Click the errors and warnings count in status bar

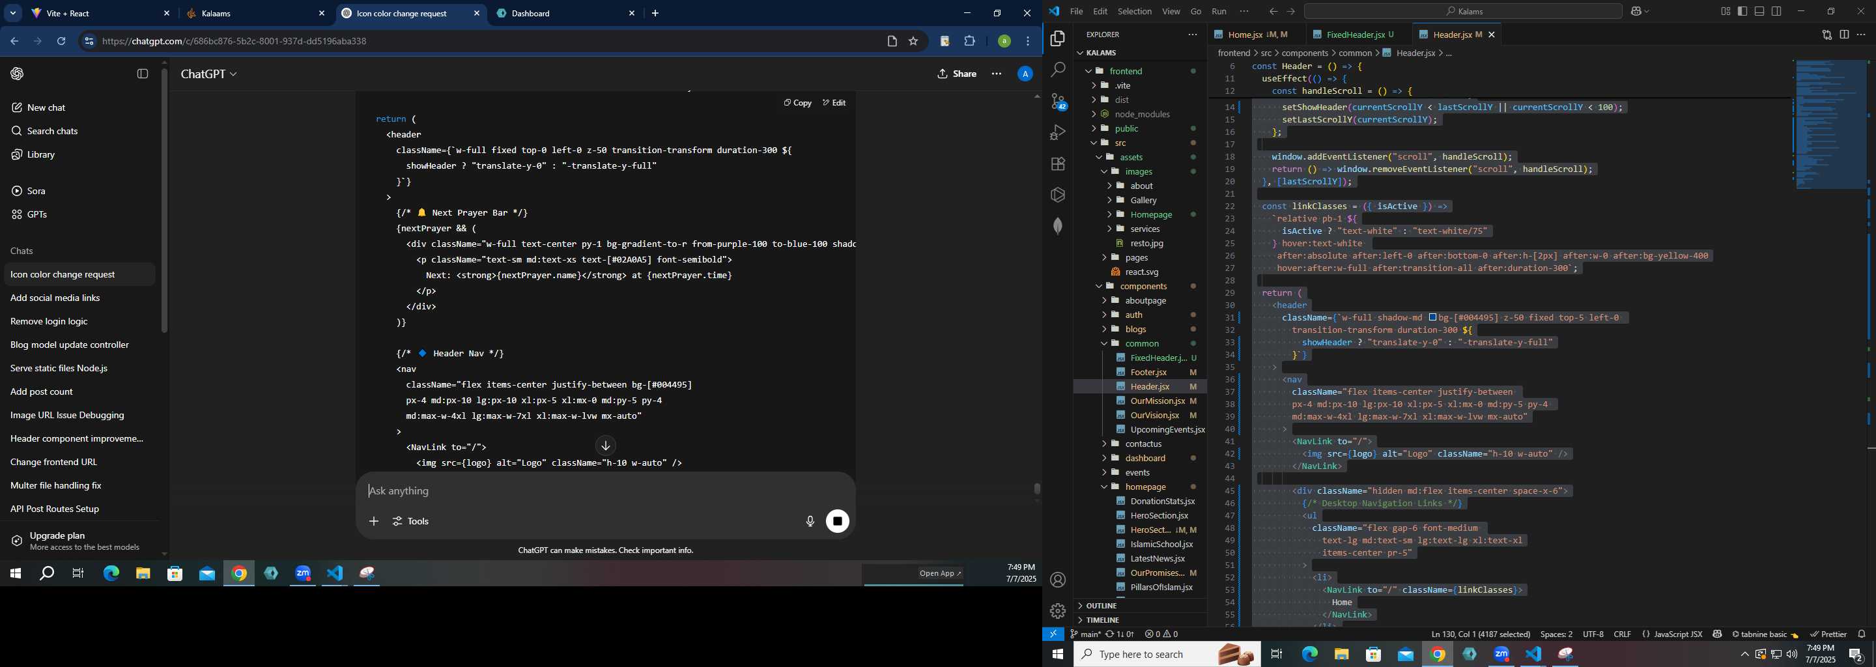(1161, 634)
